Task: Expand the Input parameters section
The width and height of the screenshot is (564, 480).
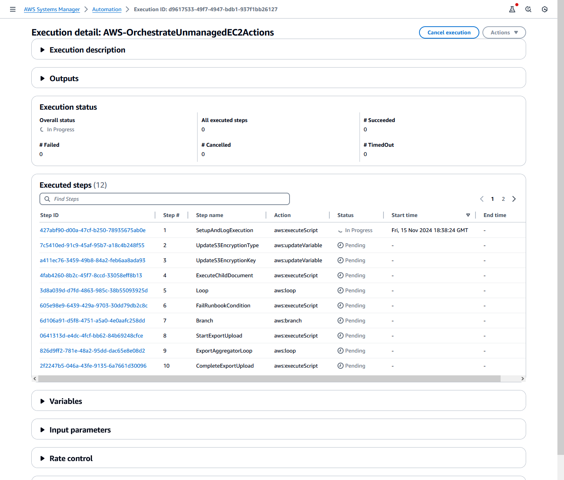Action: (x=43, y=430)
